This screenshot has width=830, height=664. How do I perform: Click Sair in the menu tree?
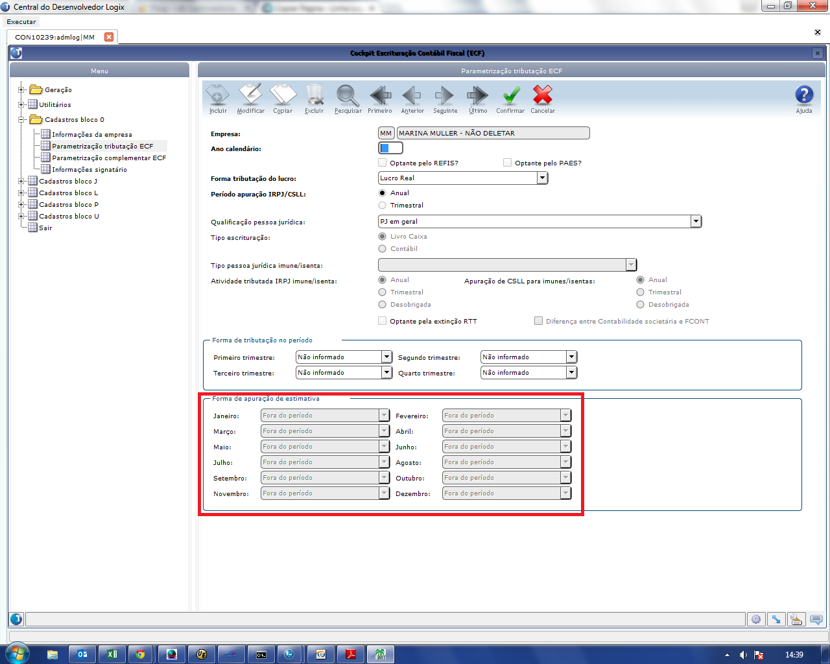pyautogui.click(x=45, y=228)
